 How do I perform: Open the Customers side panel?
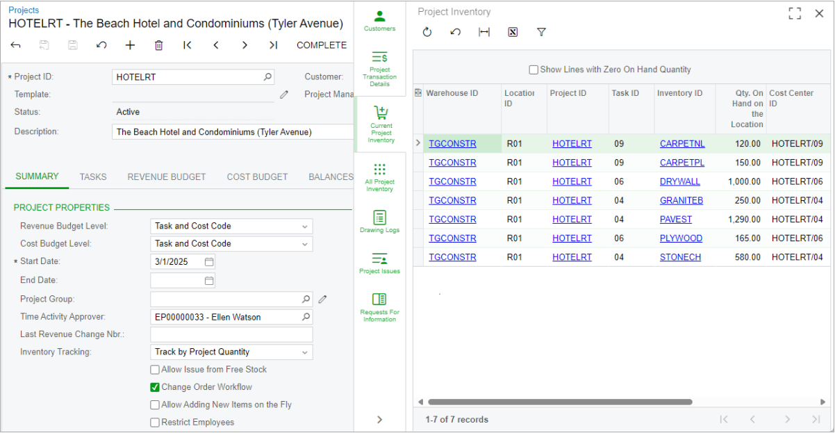380,21
